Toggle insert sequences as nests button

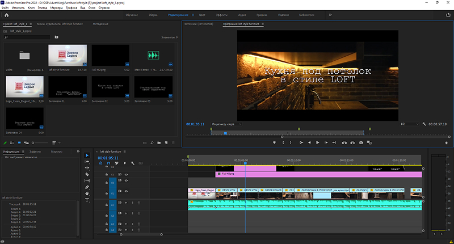click(100, 163)
